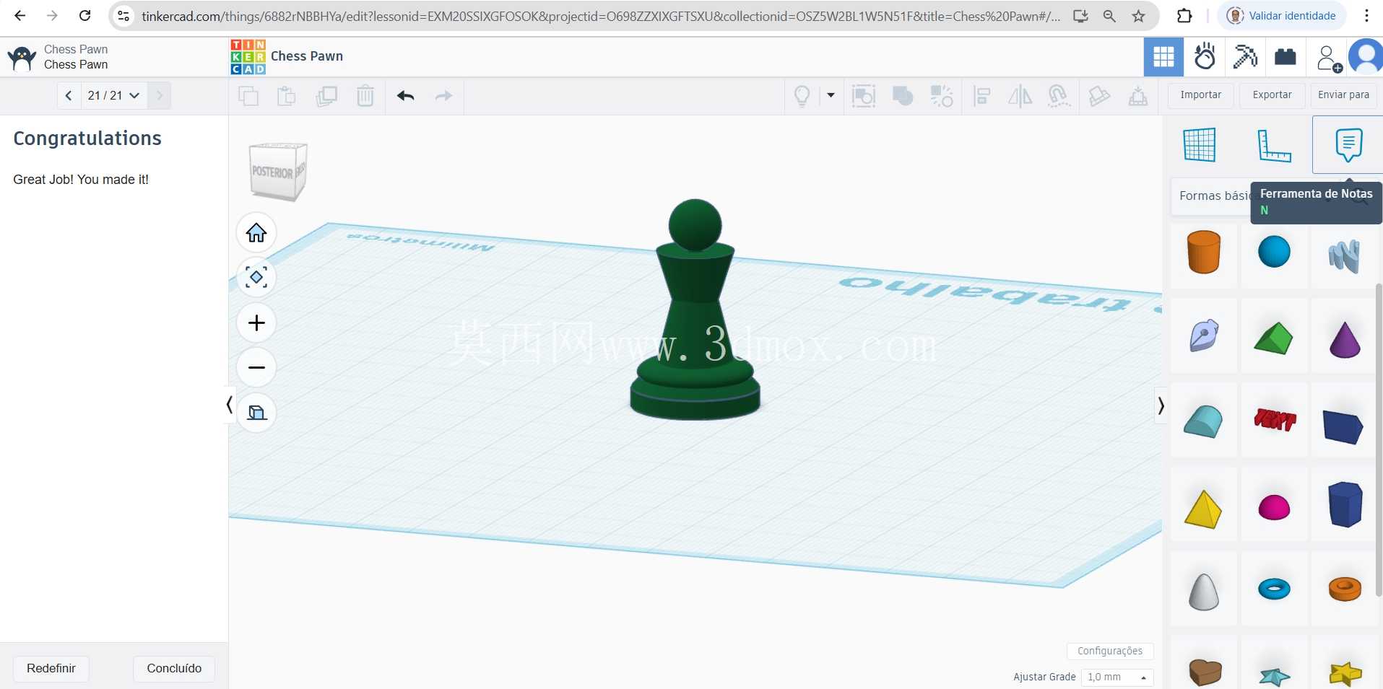Click the delete trash icon
The height and width of the screenshot is (689, 1383).
tap(365, 96)
